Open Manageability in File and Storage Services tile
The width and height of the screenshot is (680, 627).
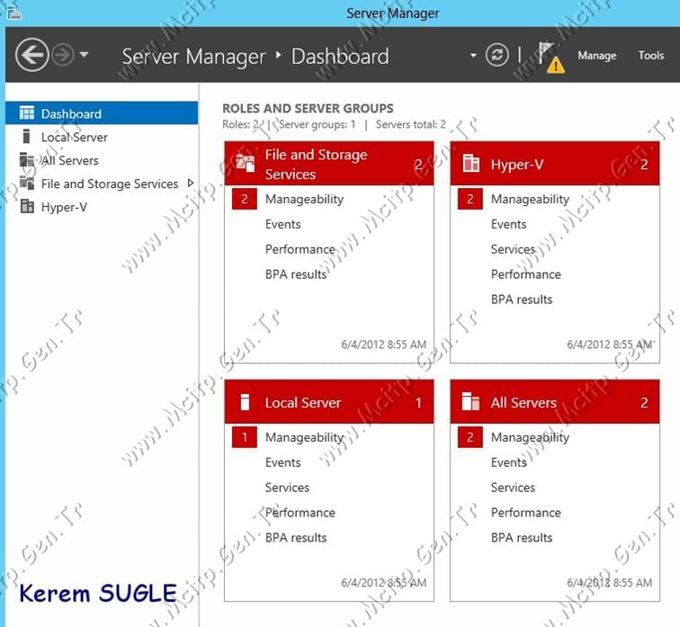tap(304, 200)
